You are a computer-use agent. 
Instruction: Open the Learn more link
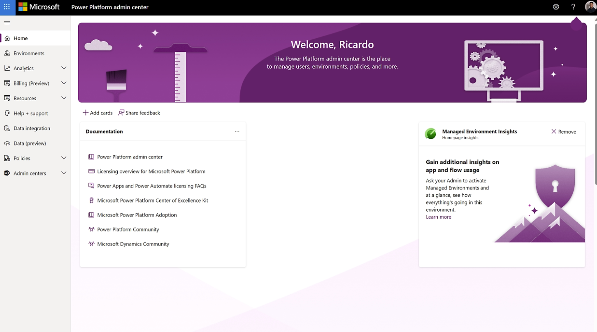438,217
